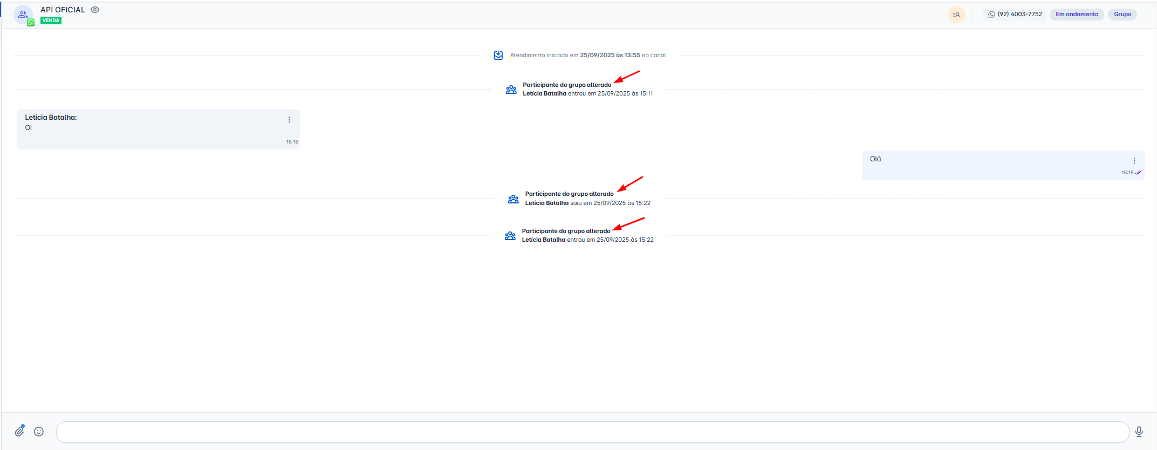Viewport: 1157px width, 450px height.
Task: Click the attachment paperclip icon
Action: pyautogui.click(x=19, y=431)
